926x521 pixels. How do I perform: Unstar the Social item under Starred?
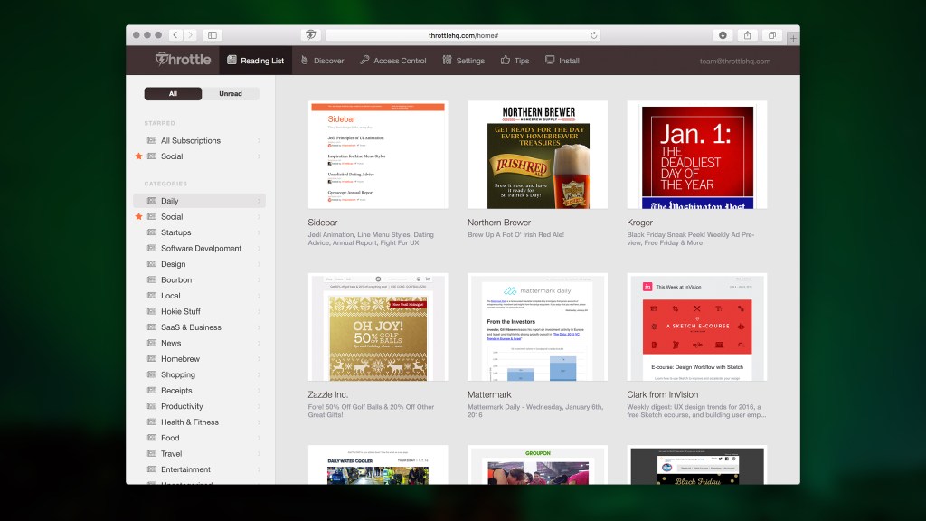pyautogui.click(x=138, y=156)
